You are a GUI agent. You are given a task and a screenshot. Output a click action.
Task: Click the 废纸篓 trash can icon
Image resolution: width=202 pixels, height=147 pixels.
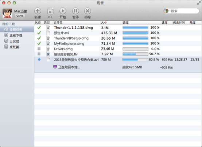6,47
